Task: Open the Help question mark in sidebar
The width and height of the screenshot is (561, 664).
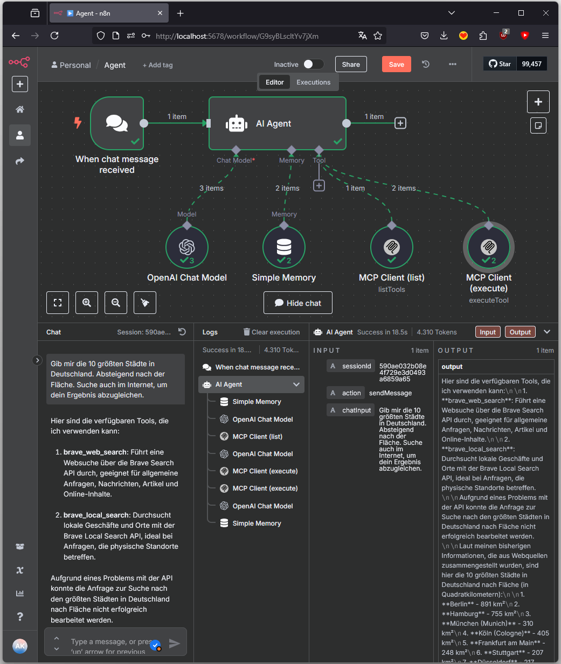Action: 20,617
